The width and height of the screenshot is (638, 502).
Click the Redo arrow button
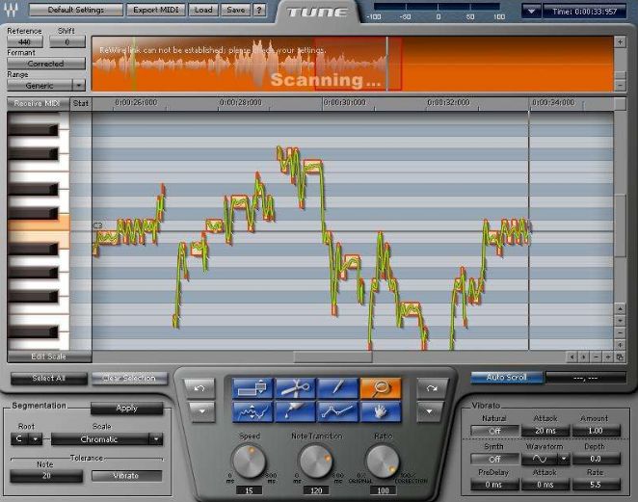[x=432, y=388]
